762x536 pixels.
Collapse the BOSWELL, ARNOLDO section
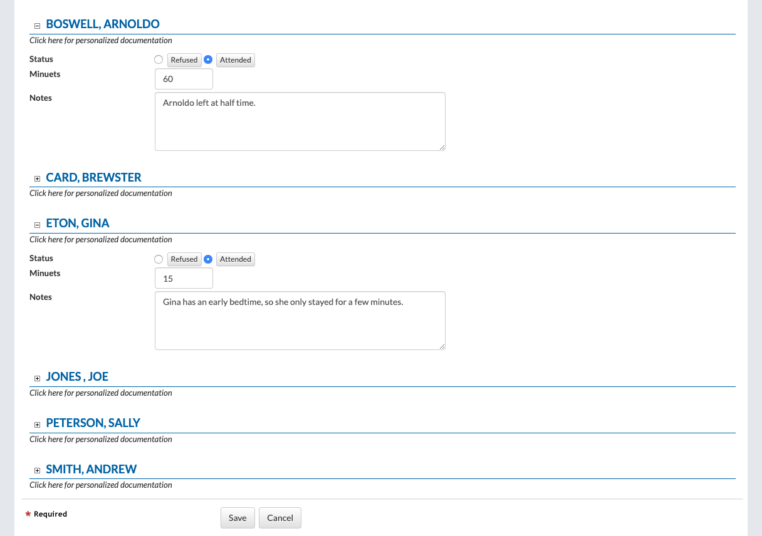coord(37,26)
